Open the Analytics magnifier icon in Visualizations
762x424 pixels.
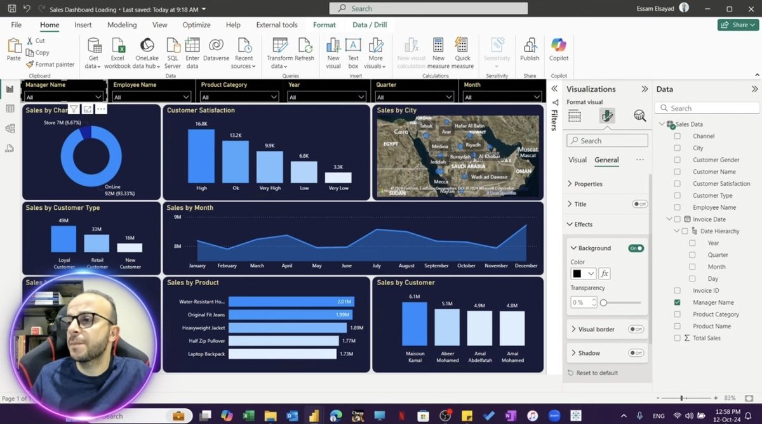pos(639,115)
